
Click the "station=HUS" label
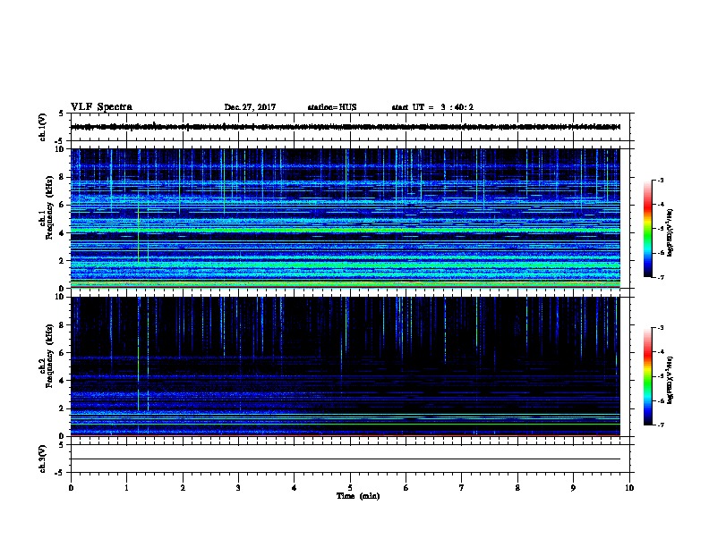[x=332, y=107]
